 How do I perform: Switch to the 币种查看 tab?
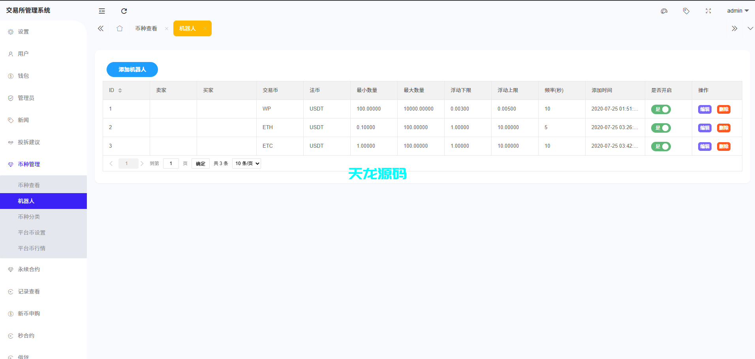coord(146,28)
